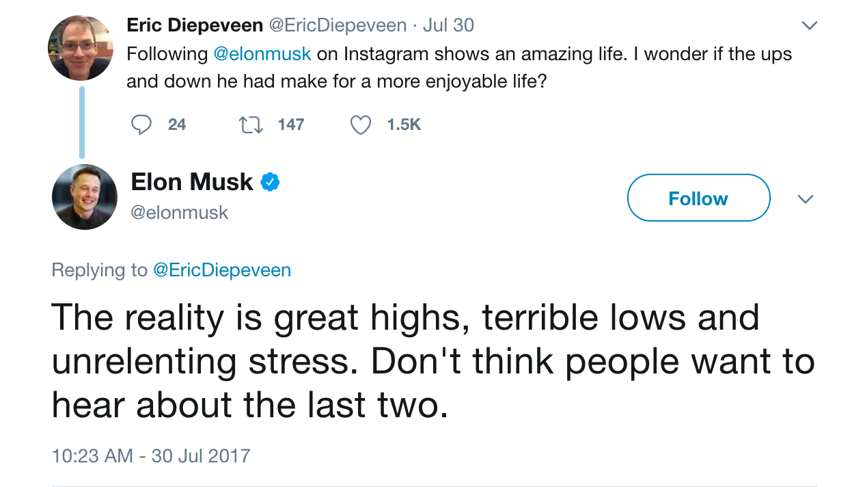Click the 147 retweets count
Image resolution: width=865 pixels, height=487 pixels.
point(291,124)
